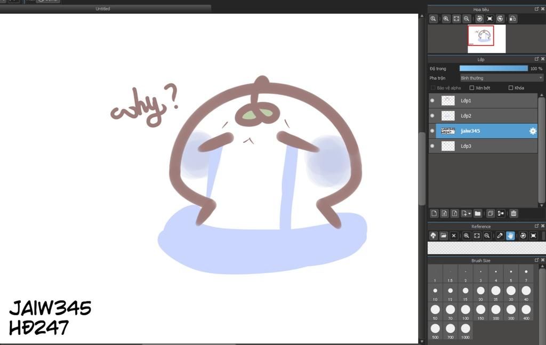Reset reference image rotation

[x=533, y=236]
